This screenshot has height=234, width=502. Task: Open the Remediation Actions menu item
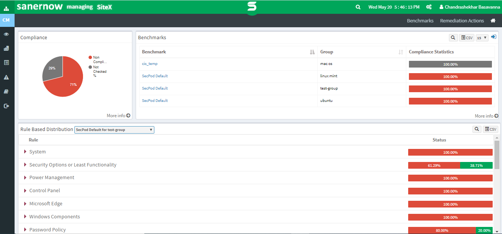462,21
